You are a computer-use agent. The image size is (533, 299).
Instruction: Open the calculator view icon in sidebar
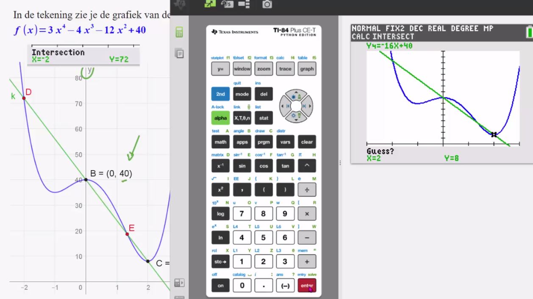point(180,32)
